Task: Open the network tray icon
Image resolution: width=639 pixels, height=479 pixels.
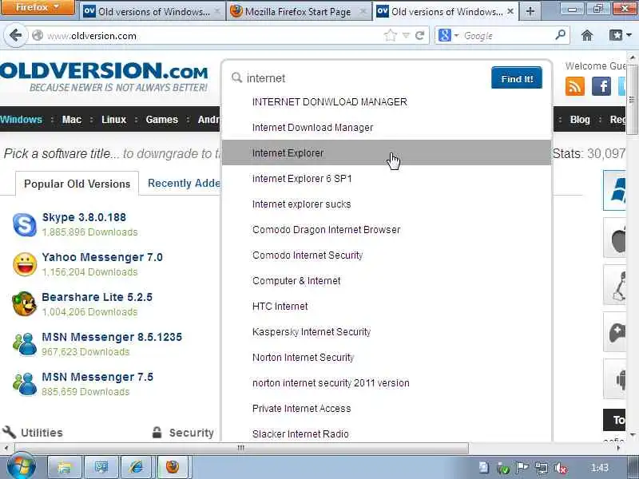Action: [x=542, y=468]
